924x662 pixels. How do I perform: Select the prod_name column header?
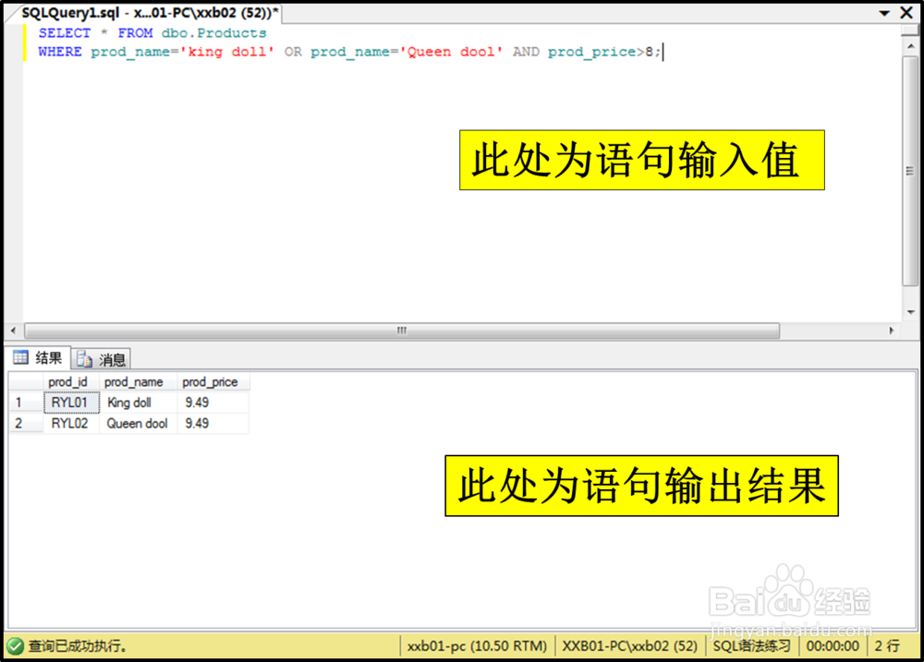135,381
